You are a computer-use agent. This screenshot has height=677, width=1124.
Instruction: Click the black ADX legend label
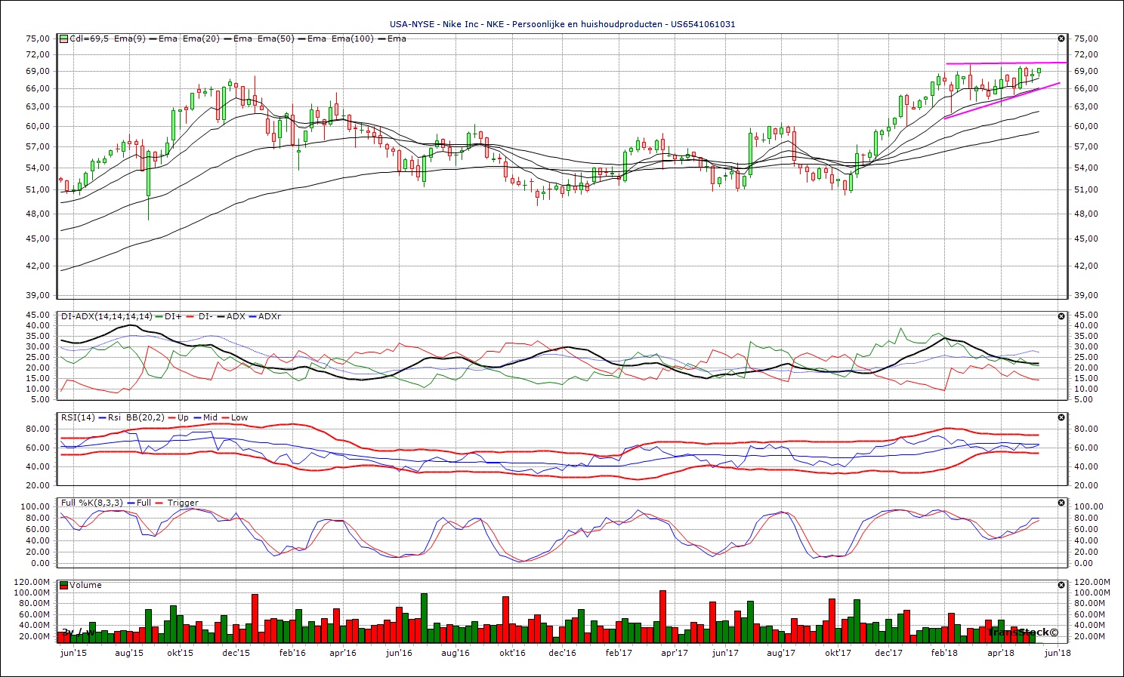tap(236, 316)
